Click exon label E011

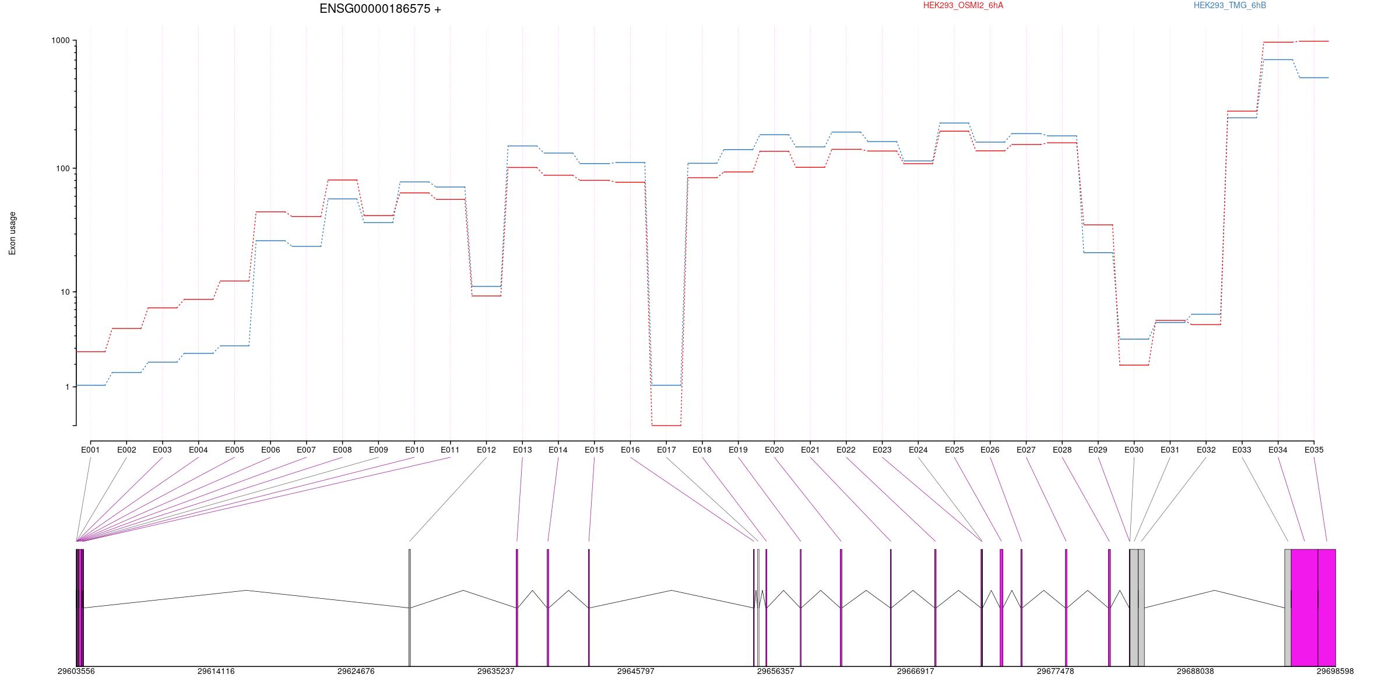450,450
